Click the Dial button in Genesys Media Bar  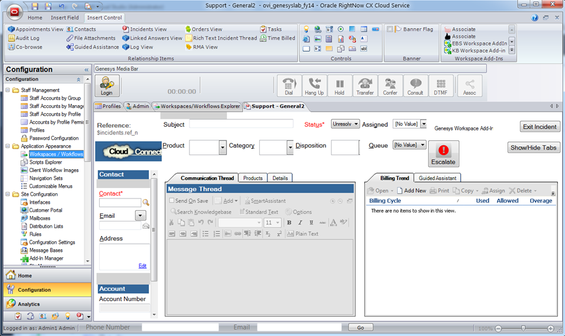coord(289,86)
